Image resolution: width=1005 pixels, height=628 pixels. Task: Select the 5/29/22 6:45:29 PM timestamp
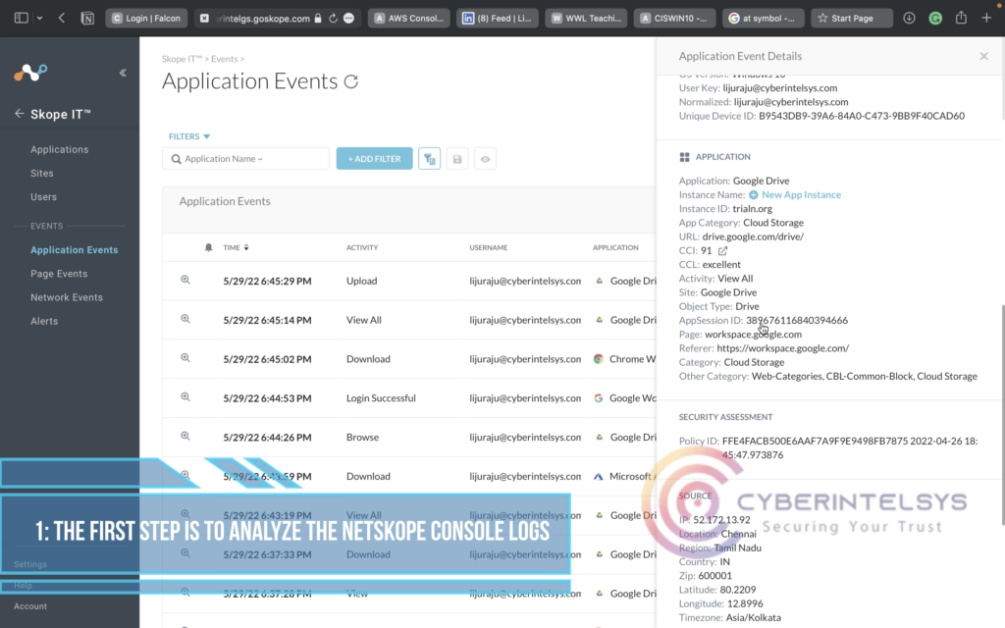coord(267,281)
